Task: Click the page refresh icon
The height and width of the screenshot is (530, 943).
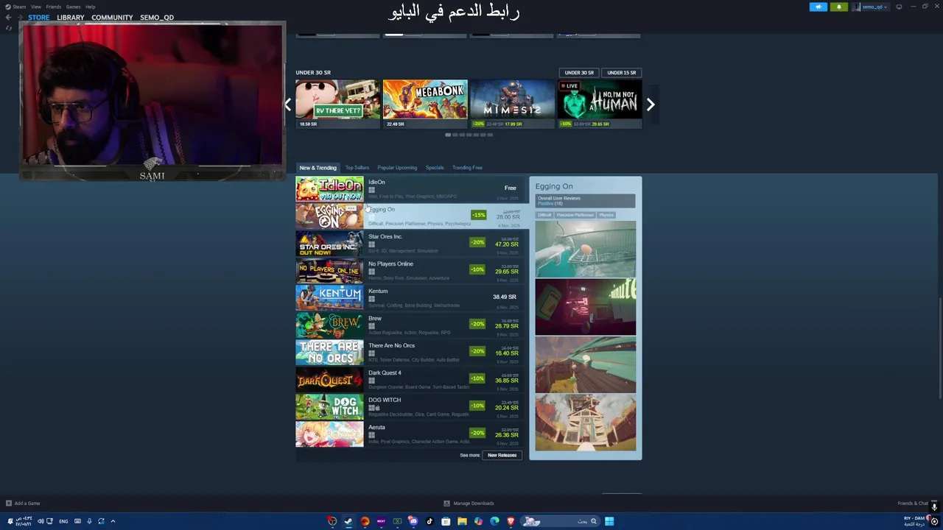Action: point(9,28)
